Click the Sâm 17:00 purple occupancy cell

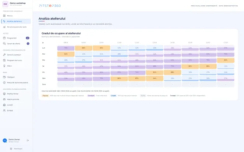pos(226,78)
